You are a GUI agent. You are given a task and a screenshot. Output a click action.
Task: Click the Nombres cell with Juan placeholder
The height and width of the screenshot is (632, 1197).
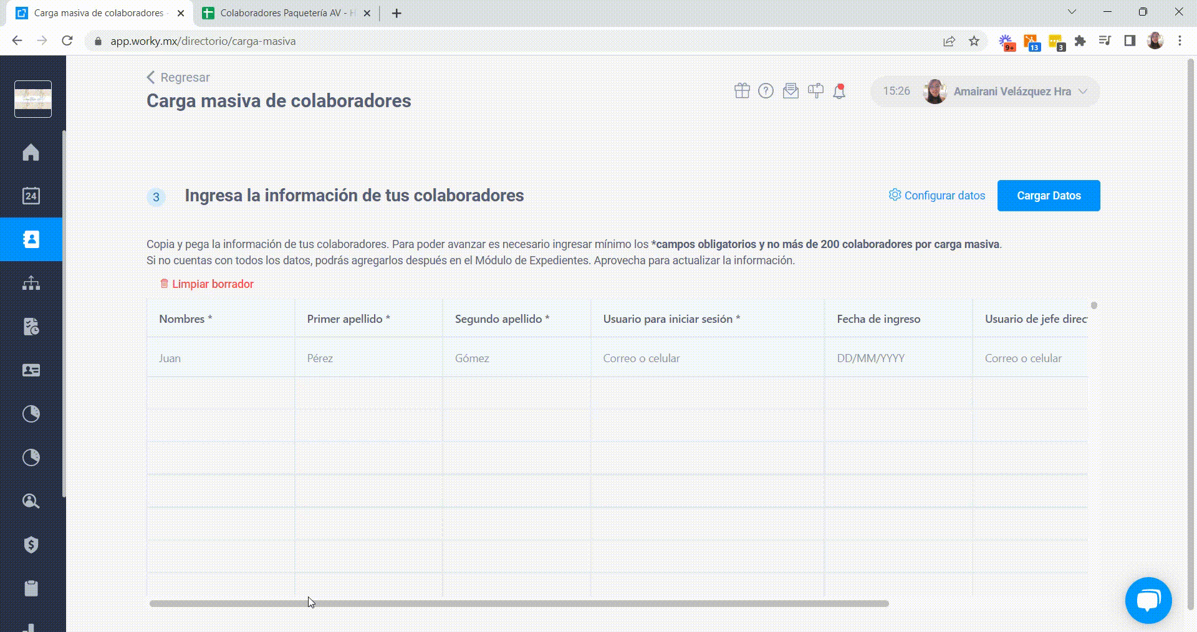point(221,358)
